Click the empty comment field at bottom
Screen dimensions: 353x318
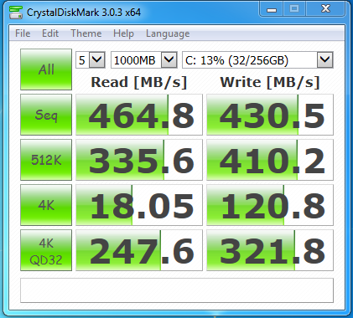pyautogui.click(x=177, y=290)
